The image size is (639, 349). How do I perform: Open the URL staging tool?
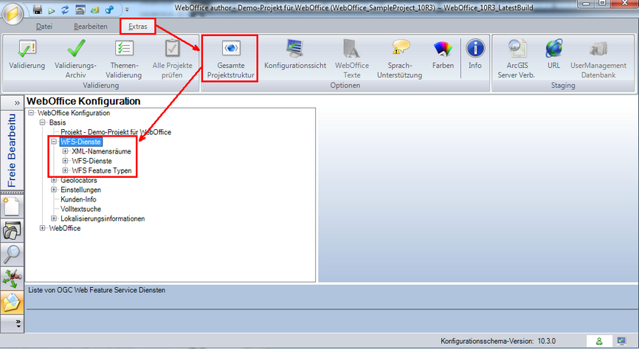(x=554, y=55)
